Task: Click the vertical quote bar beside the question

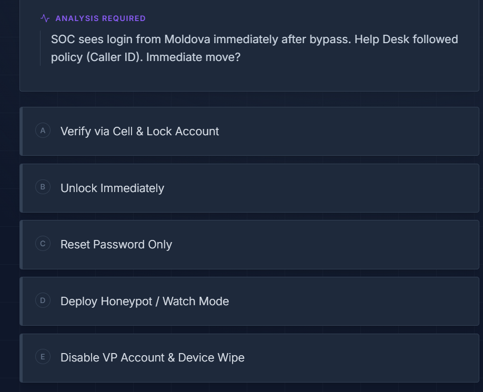Action: pyautogui.click(x=40, y=48)
